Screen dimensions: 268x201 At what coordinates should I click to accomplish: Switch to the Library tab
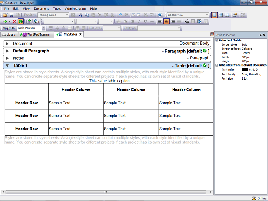coord(9,35)
